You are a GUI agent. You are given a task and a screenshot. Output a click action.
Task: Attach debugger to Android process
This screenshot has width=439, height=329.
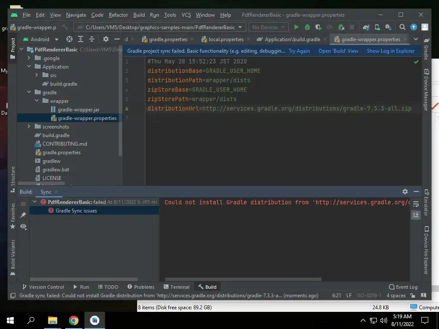341,27
